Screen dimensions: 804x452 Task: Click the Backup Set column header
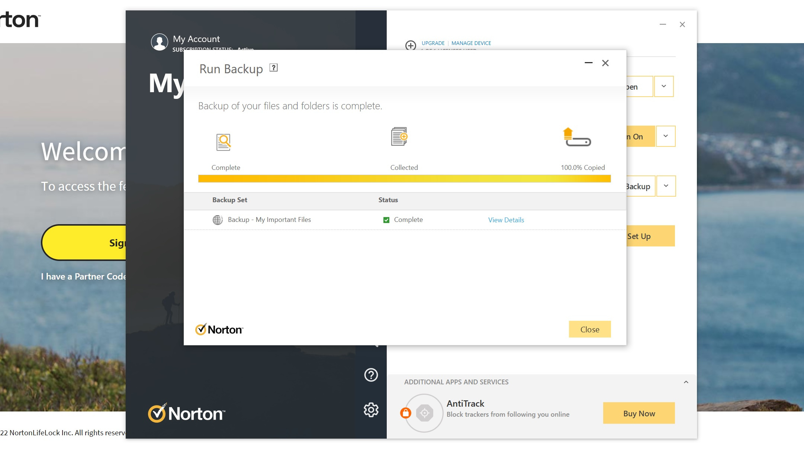tap(230, 200)
